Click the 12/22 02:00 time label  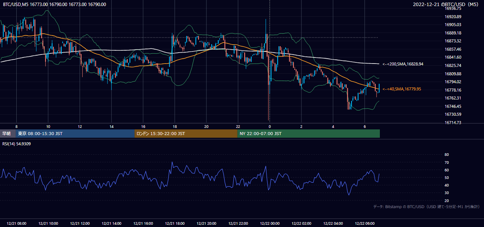[301, 224]
